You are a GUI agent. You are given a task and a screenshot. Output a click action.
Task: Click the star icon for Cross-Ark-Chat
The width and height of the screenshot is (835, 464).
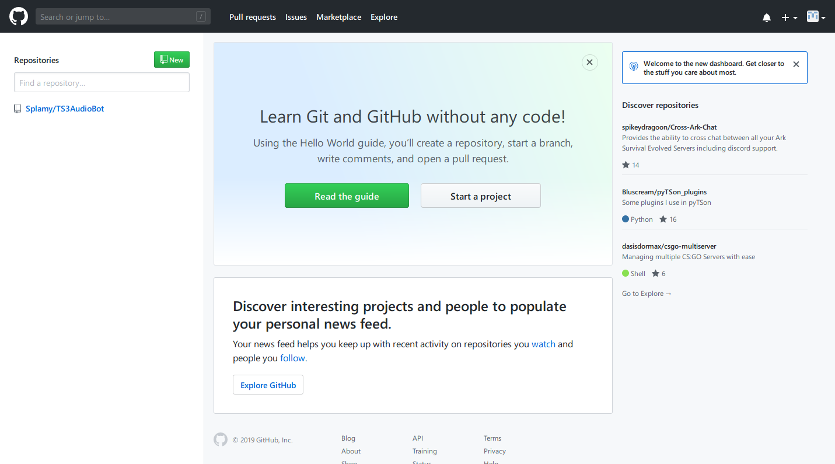click(x=626, y=165)
